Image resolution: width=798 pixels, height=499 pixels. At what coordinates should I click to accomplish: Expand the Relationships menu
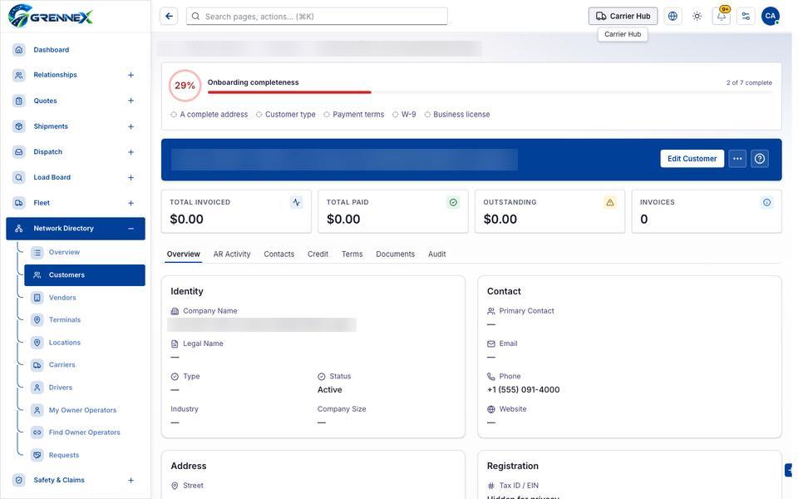tap(131, 76)
